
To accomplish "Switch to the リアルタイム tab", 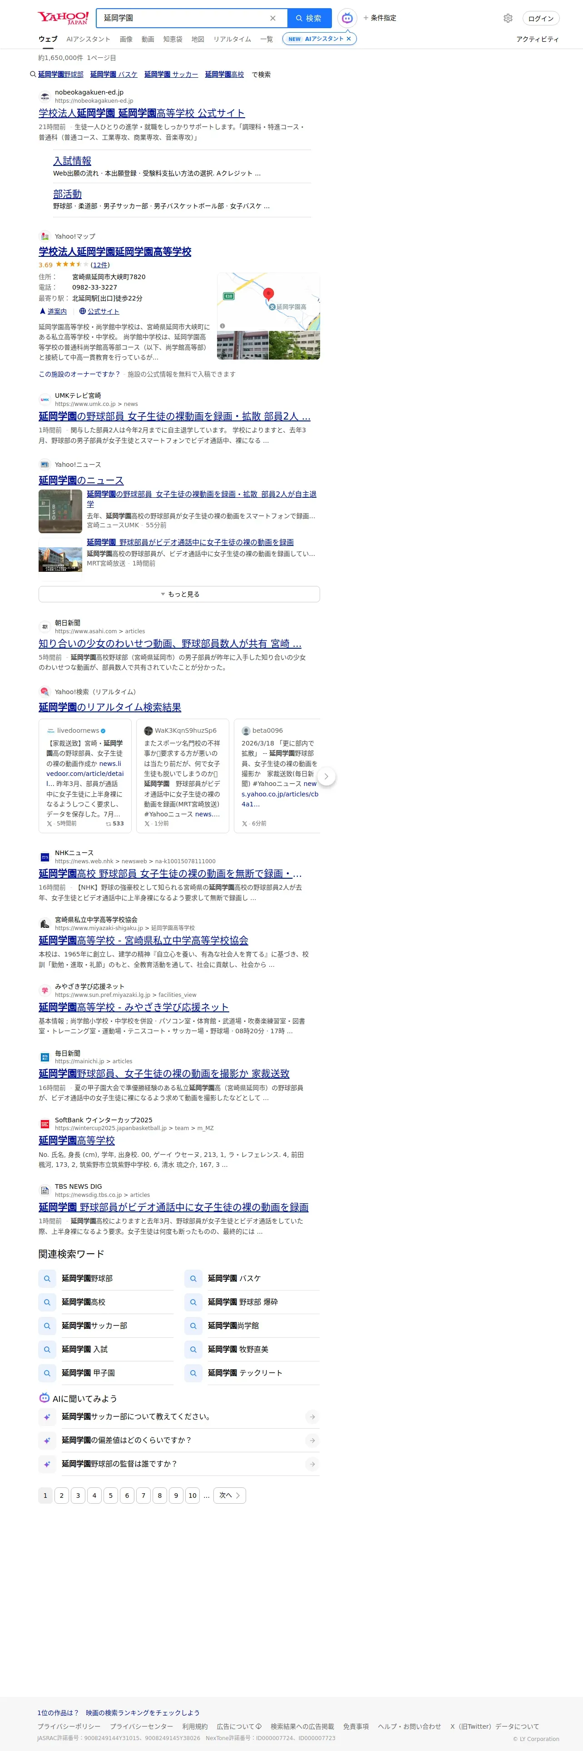I will click(232, 40).
